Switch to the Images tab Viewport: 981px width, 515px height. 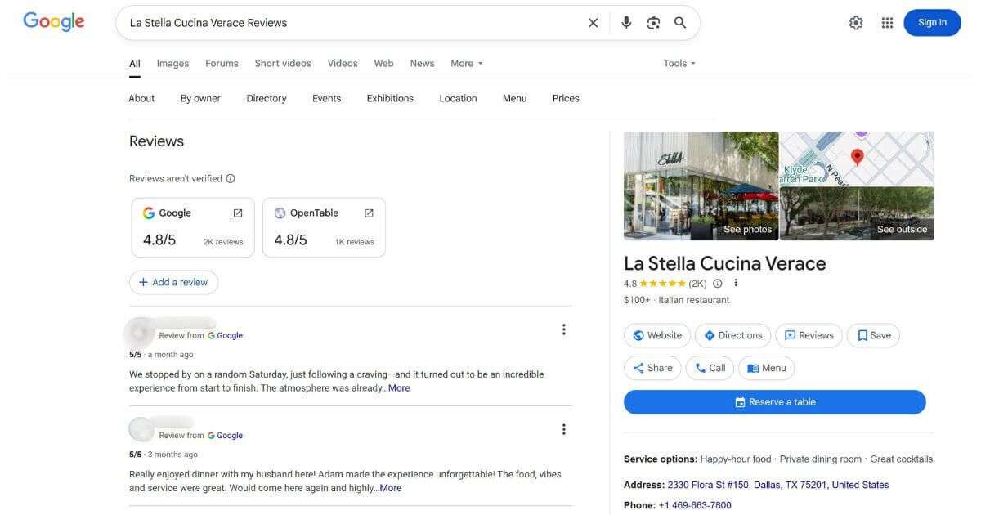pos(172,63)
